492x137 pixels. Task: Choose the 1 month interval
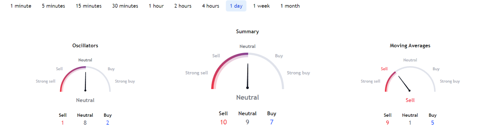coord(290,6)
